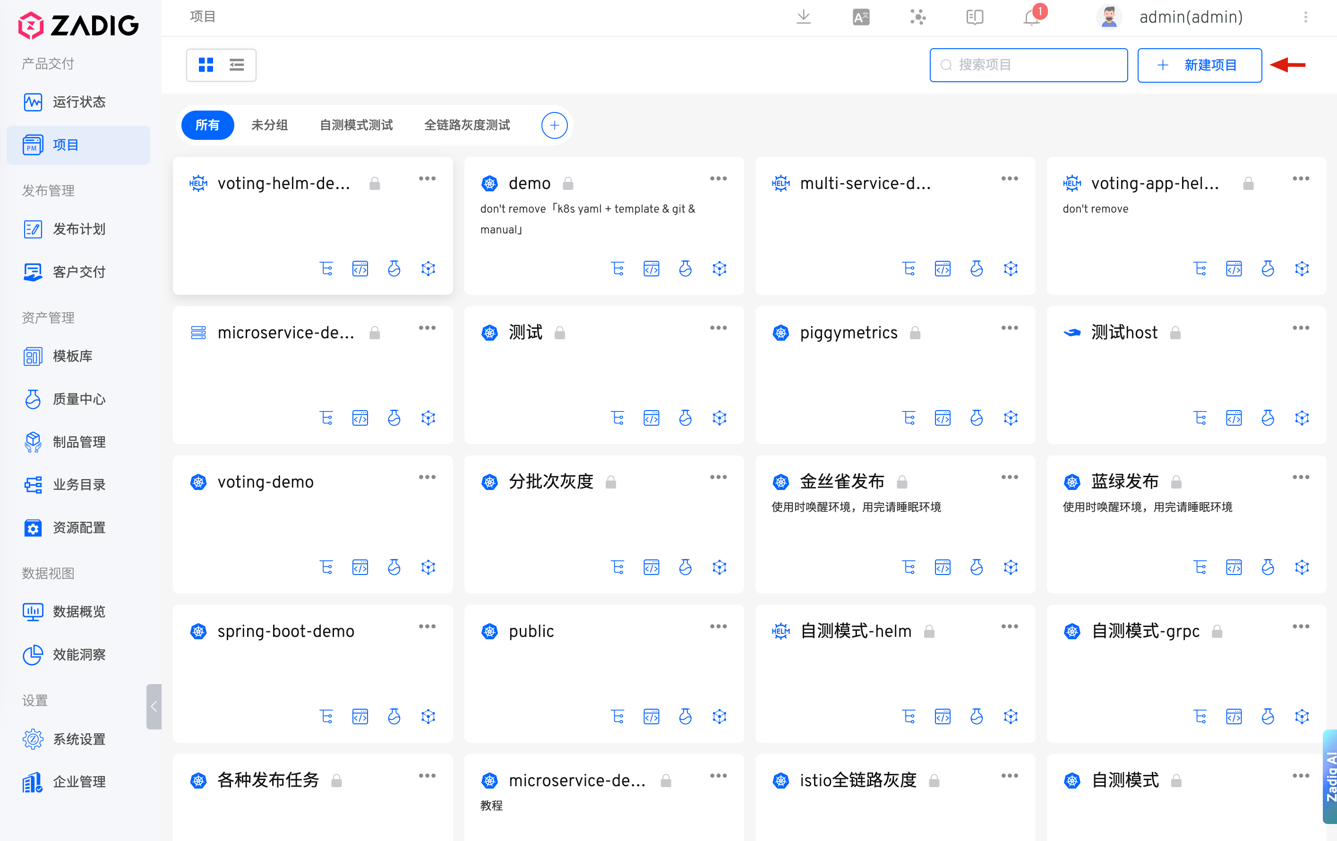Select the 自测模式测试 tab

click(356, 125)
